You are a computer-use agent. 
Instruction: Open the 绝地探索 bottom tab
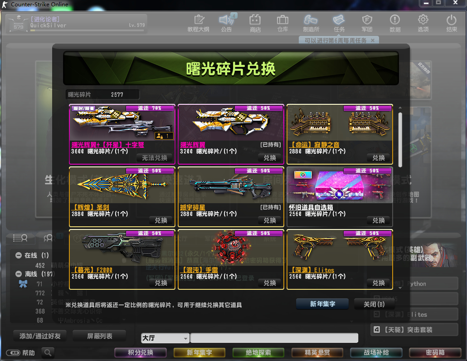pos(258,353)
